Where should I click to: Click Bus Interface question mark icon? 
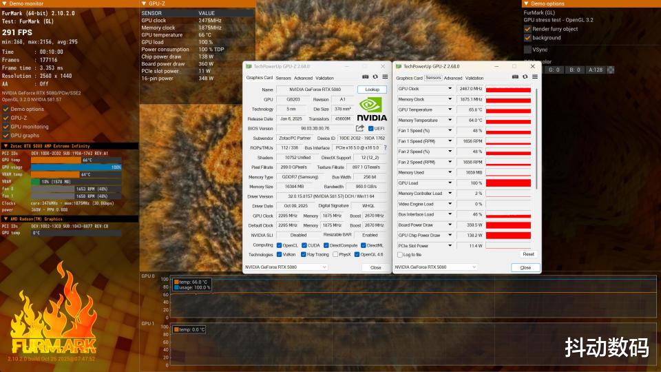coord(386,147)
